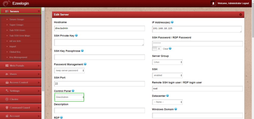
Task: Expand the Account menu arrow
Action: click(x=39, y=116)
